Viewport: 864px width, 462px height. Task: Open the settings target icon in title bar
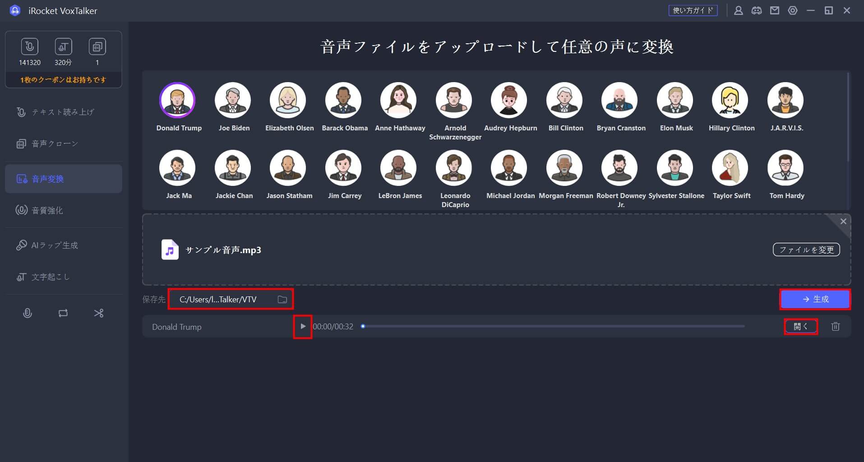click(x=793, y=10)
